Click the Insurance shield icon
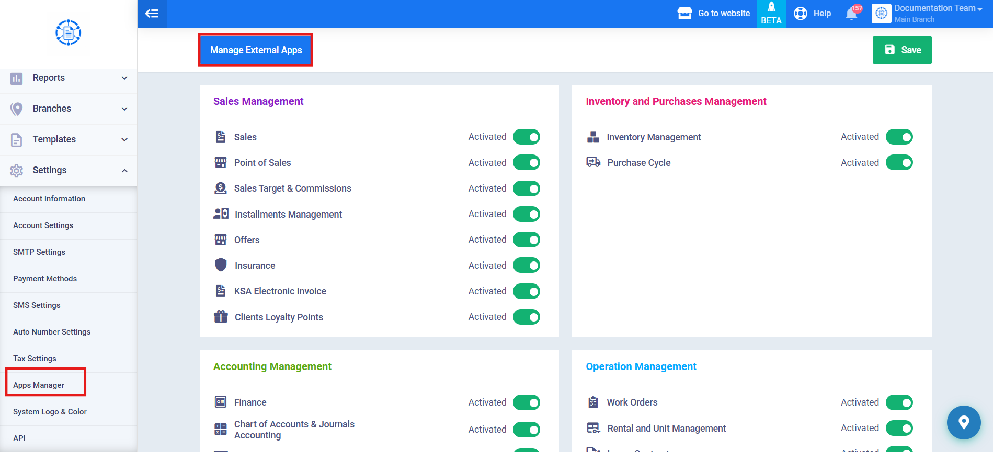Viewport: 993px width, 452px height. [221, 265]
